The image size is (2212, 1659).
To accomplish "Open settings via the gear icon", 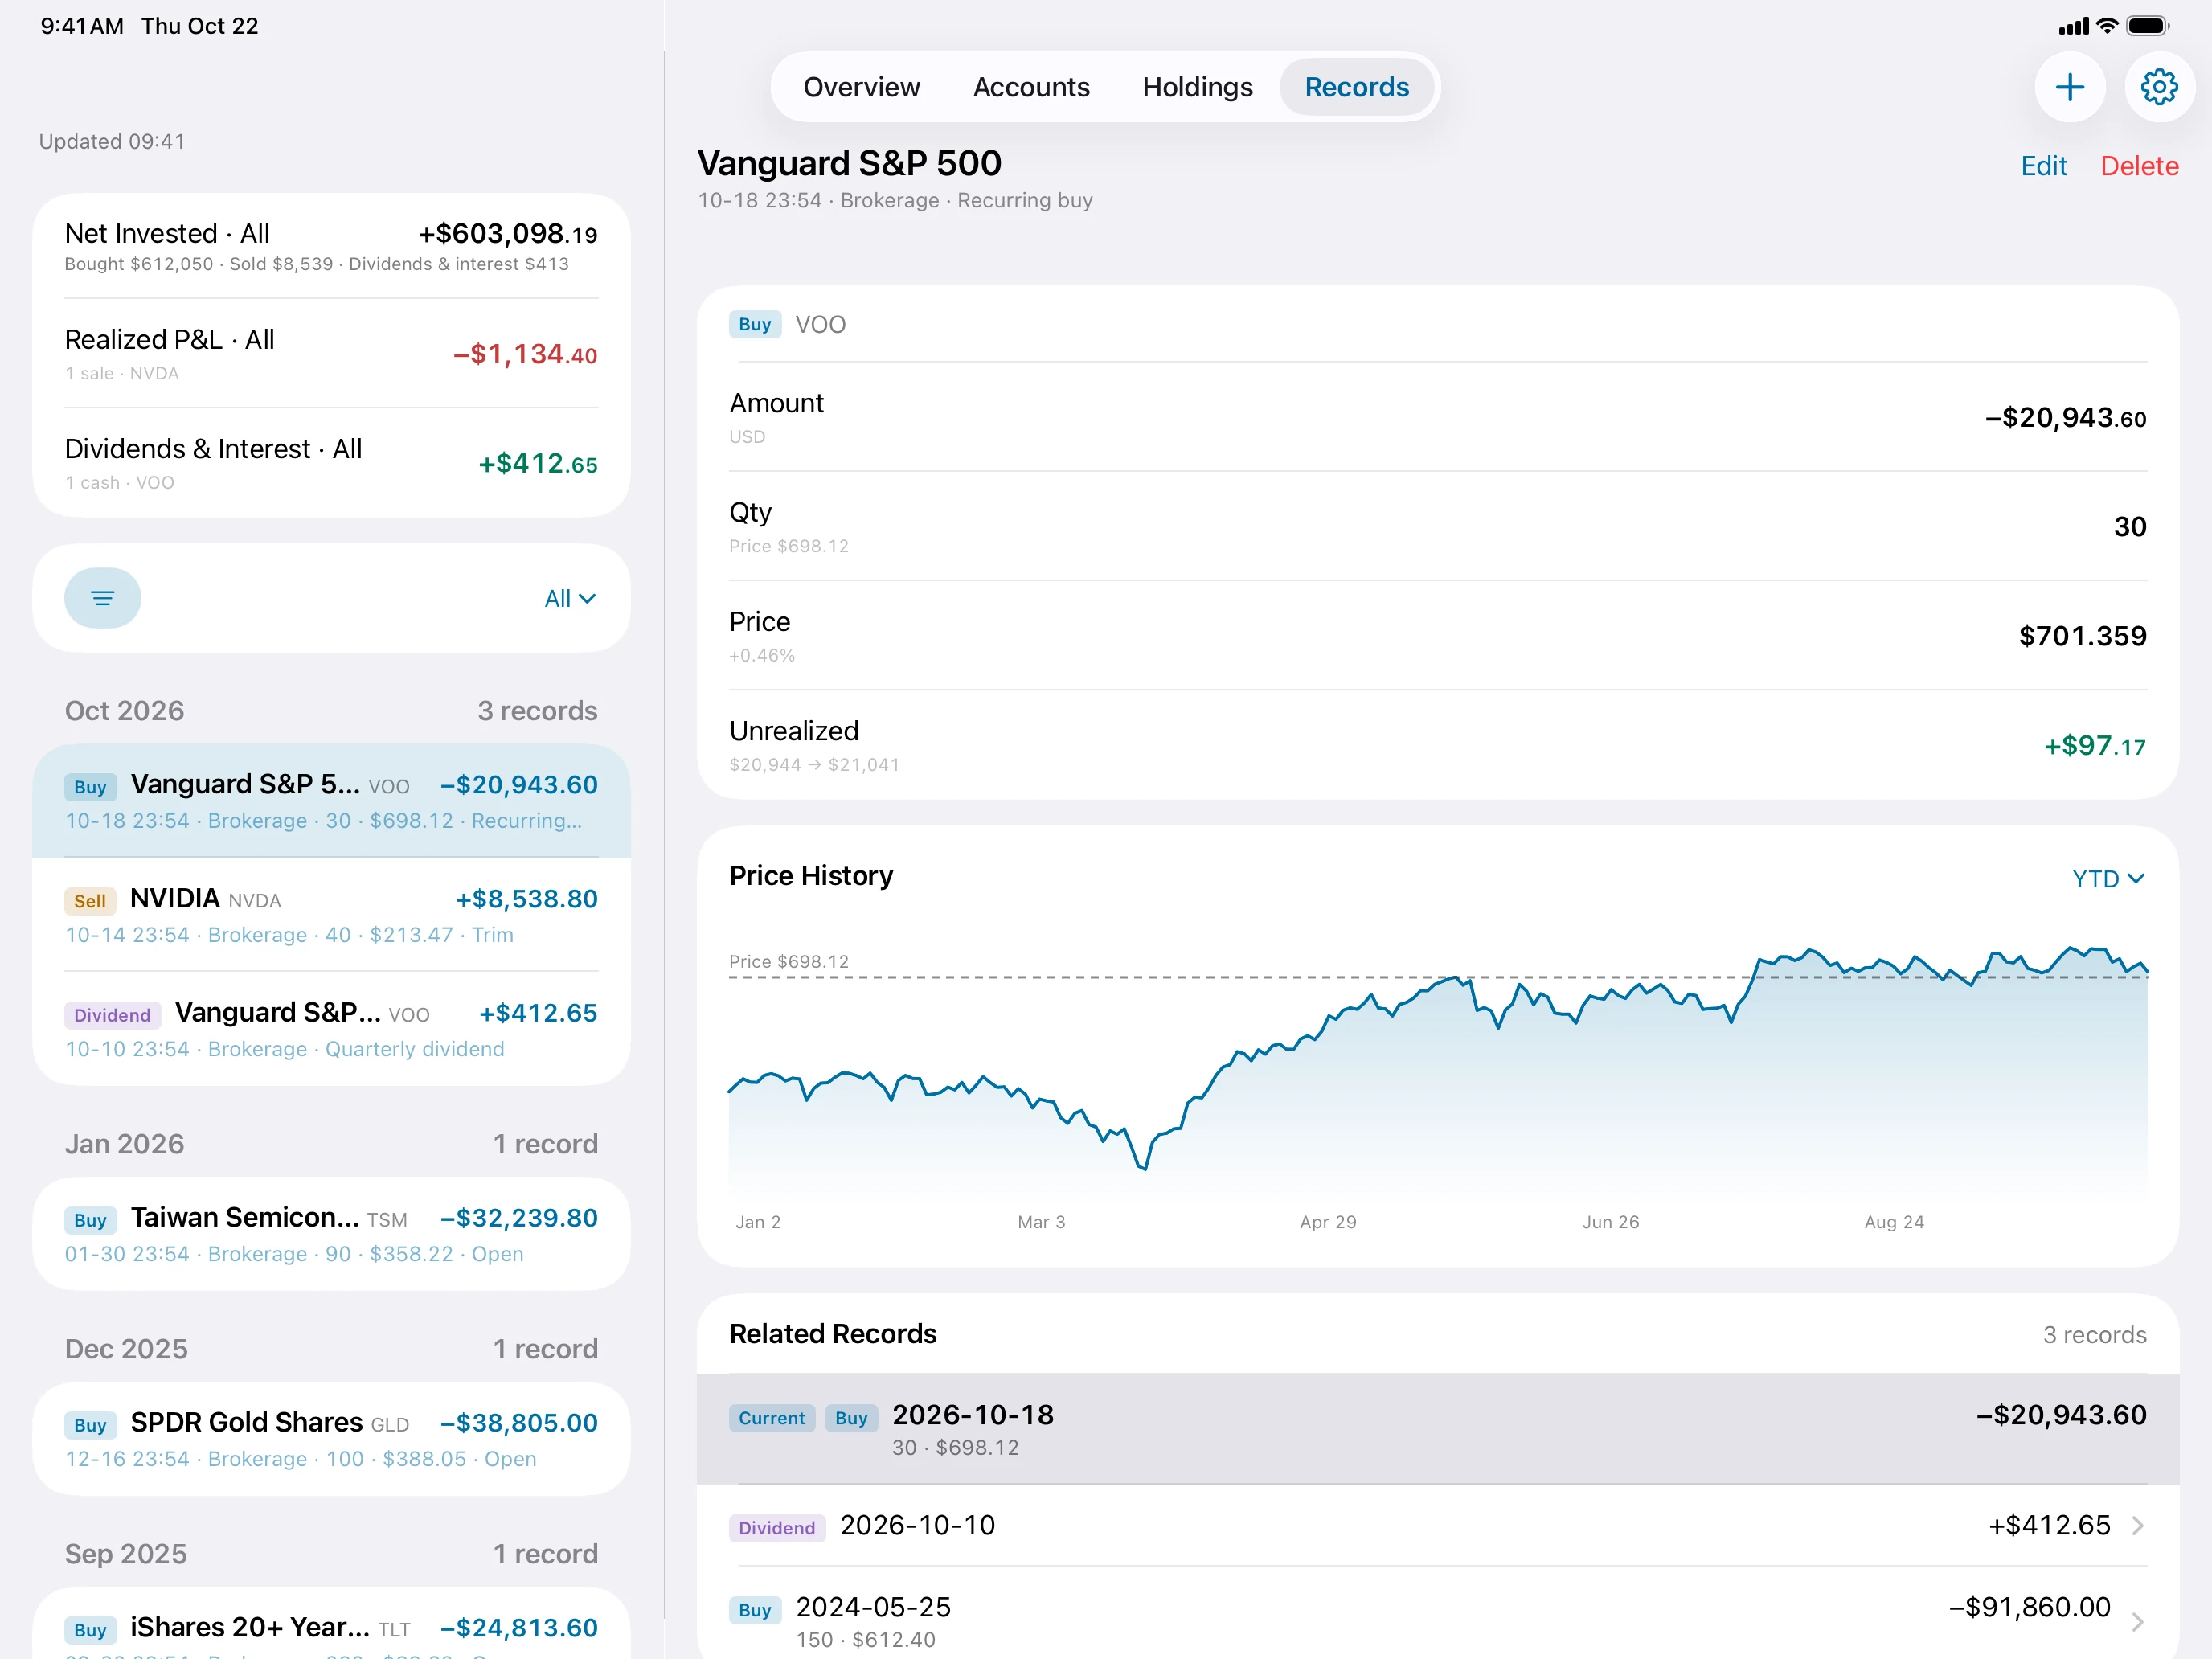I will coord(2159,87).
